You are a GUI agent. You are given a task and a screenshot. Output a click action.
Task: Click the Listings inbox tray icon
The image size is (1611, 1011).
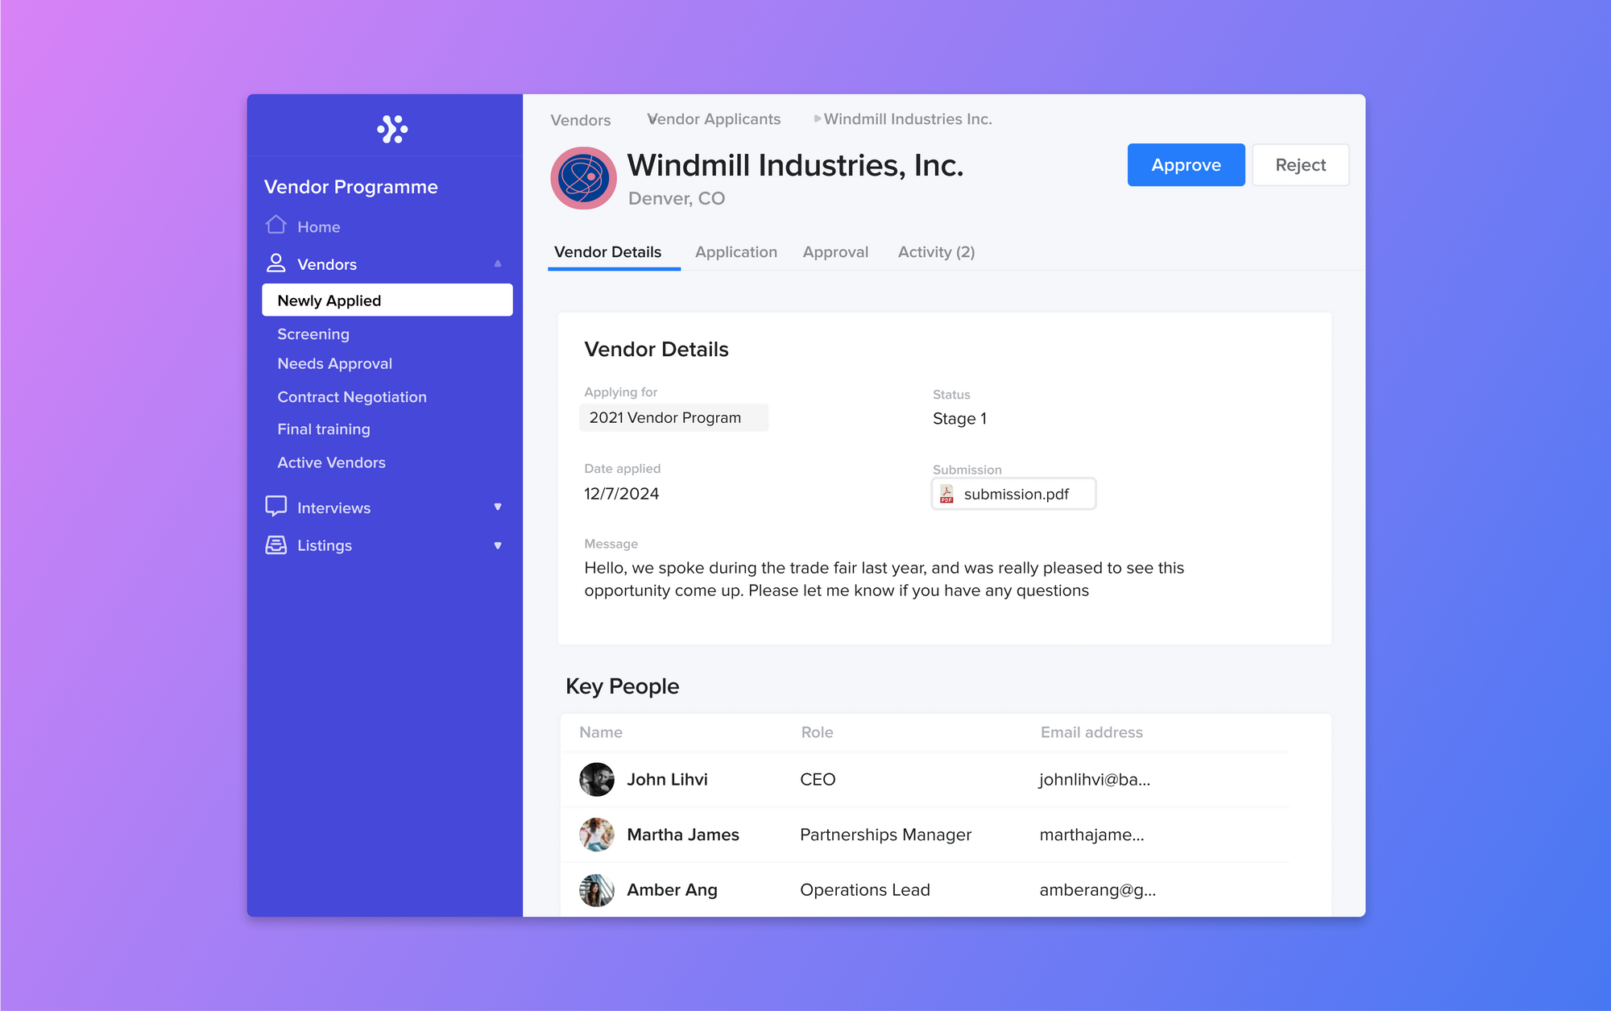pyautogui.click(x=276, y=545)
